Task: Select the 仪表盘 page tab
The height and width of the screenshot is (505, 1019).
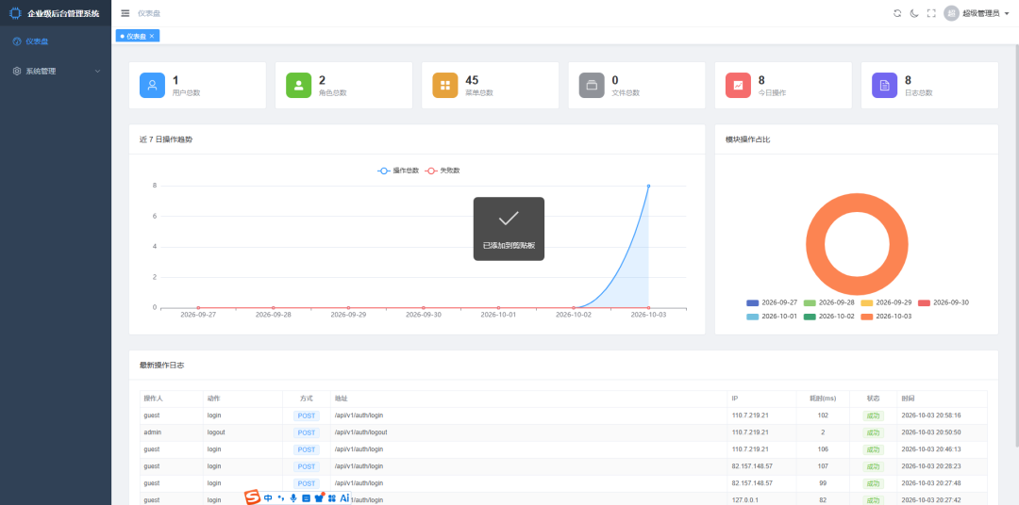Action: click(137, 37)
